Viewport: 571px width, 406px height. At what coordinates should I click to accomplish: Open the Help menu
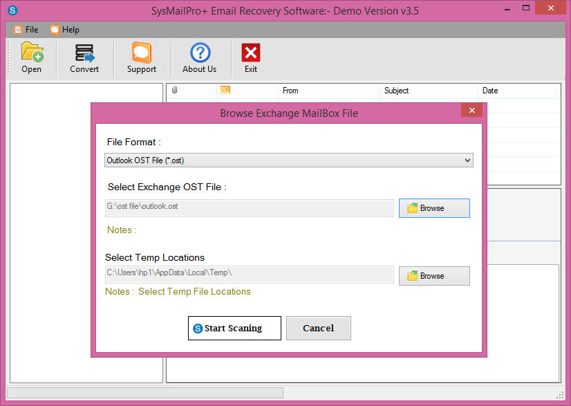[65, 30]
